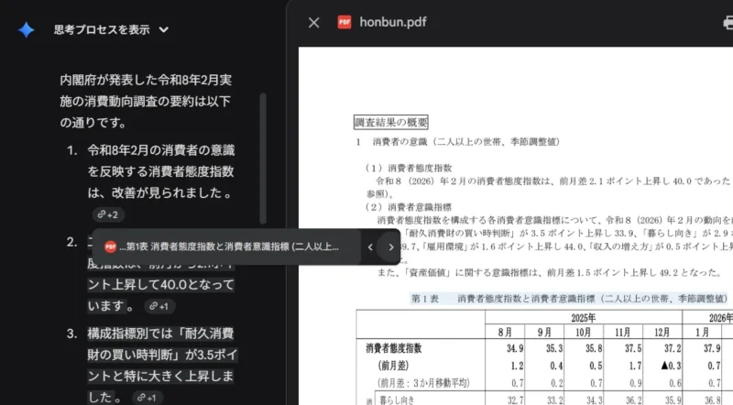Click the Gemini sparkle icon

(27, 30)
